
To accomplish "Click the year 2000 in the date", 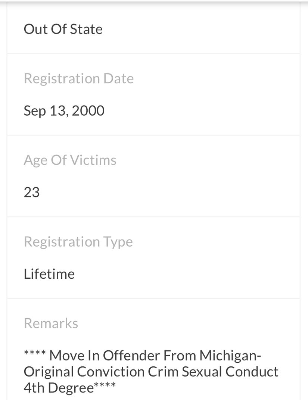I will pyautogui.click(x=88, y=111).
